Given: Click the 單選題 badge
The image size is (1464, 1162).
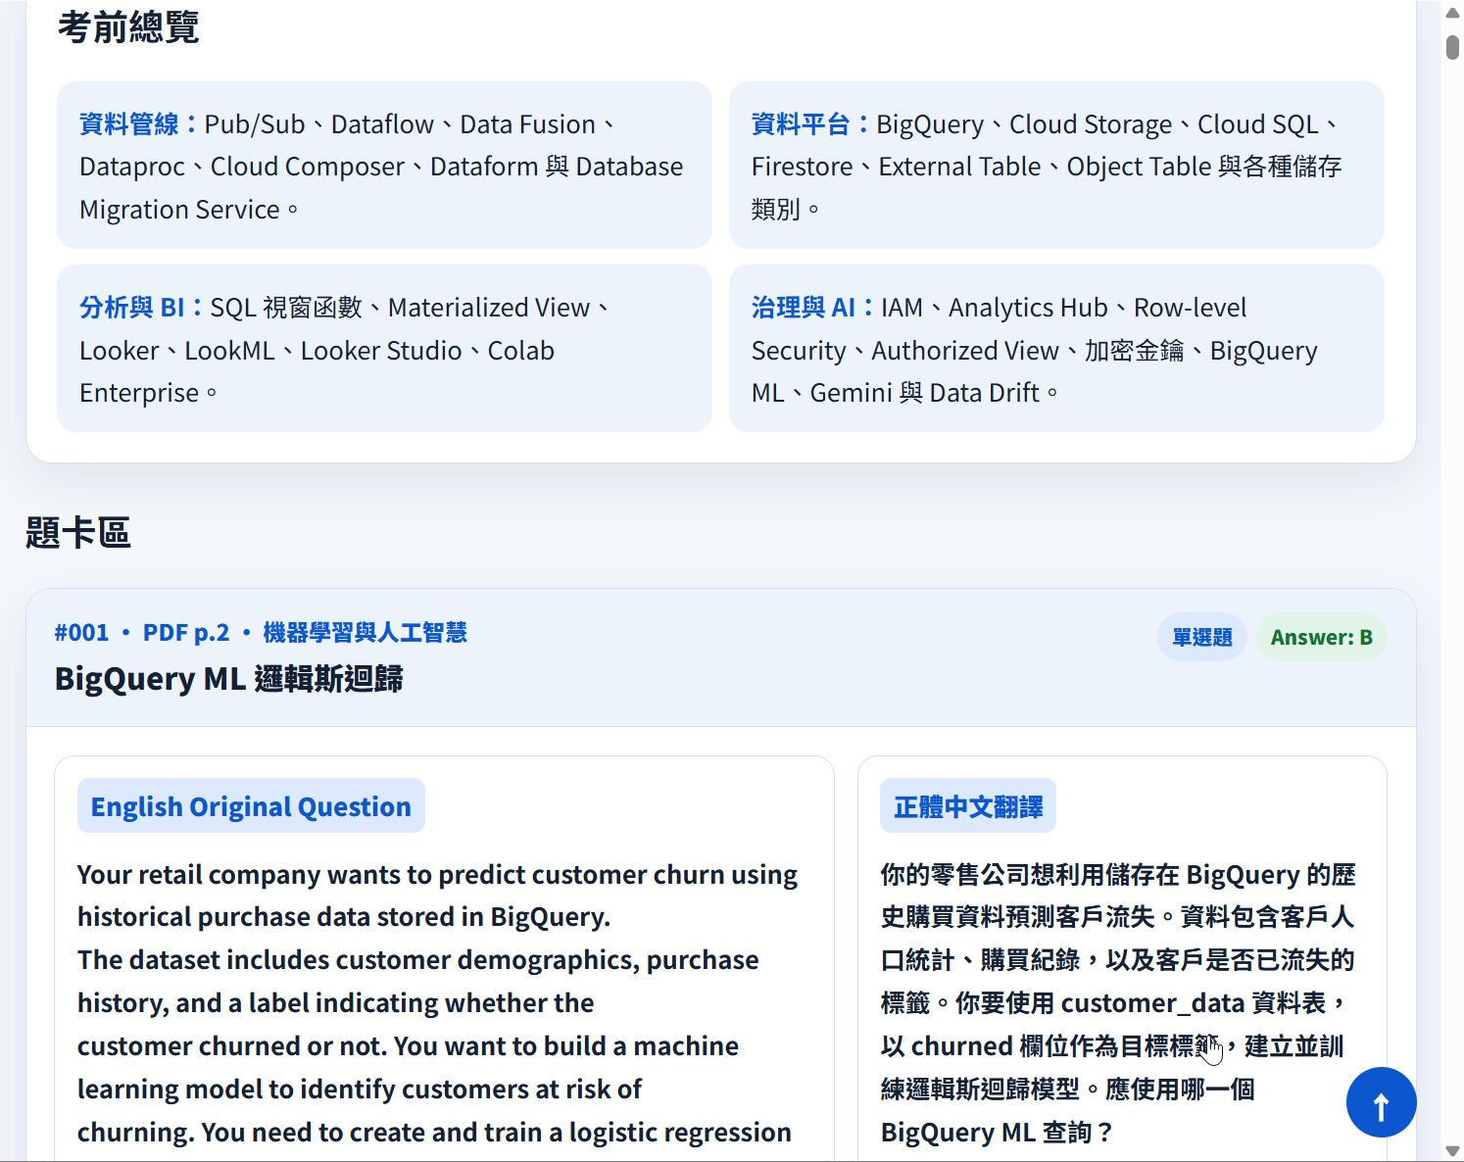Looking at the screenshot, I should click(x=1202, y=637).
